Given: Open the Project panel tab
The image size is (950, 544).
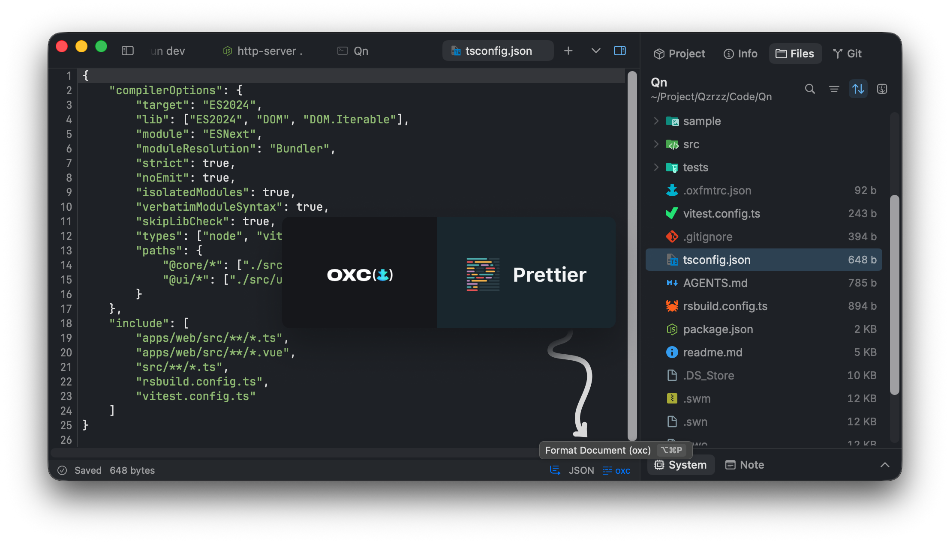Looking at the screenshot, I should click(x=679, y=54).
